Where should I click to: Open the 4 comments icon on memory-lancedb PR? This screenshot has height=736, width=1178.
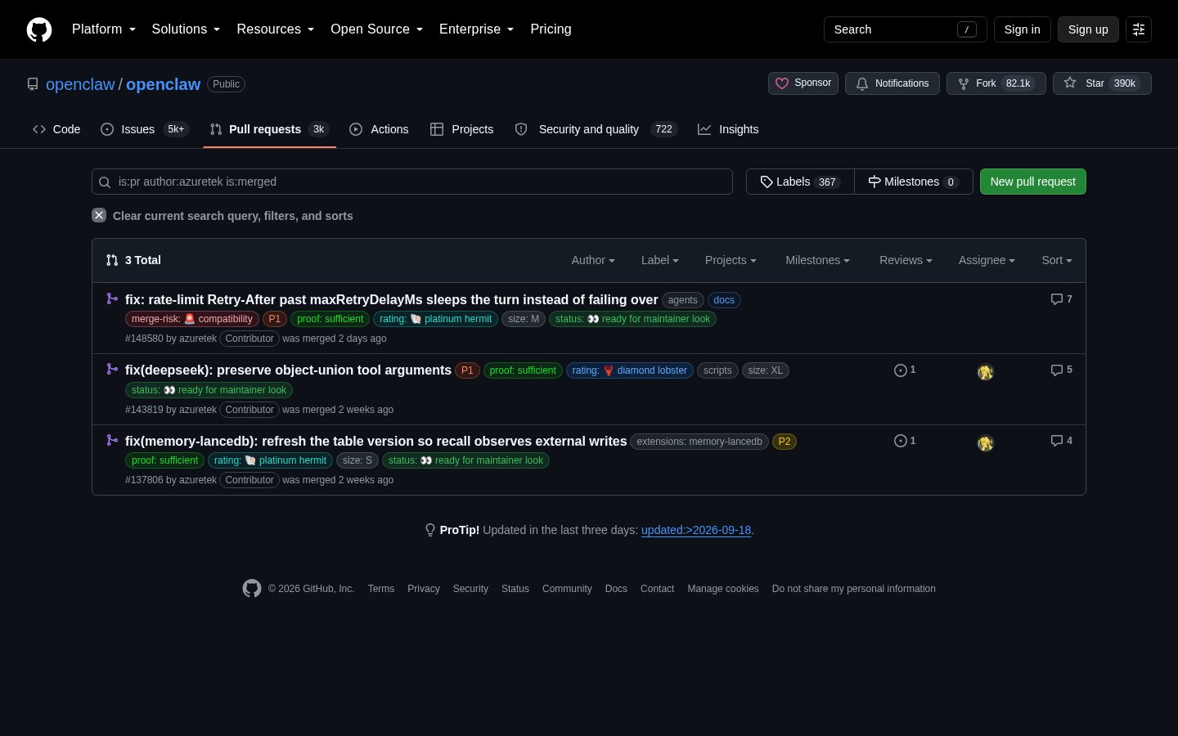[x=1061, y=441]
